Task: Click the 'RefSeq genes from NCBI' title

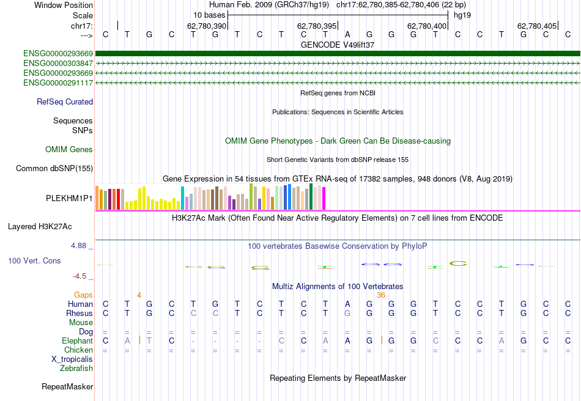Action: coord(338,94)
